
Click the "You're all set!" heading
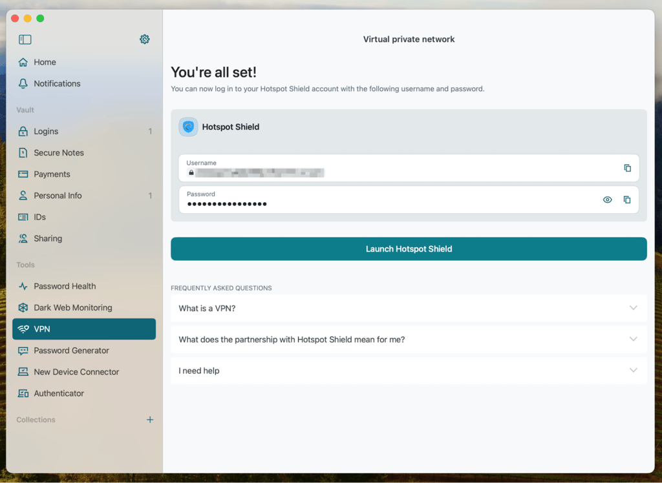click(x=213, y=72)
